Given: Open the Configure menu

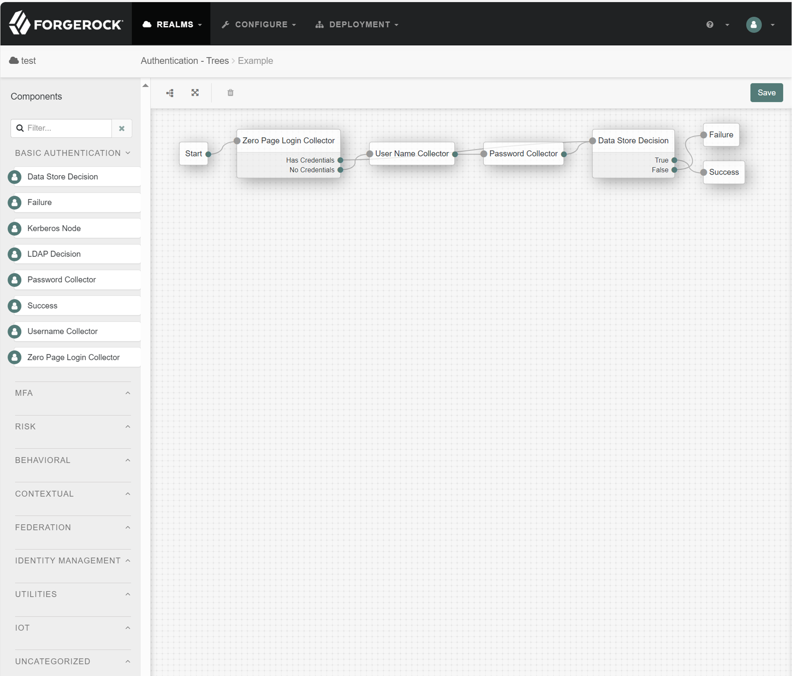Looking at the screenshot, I should pyautogui.click(x=259, y=24).
